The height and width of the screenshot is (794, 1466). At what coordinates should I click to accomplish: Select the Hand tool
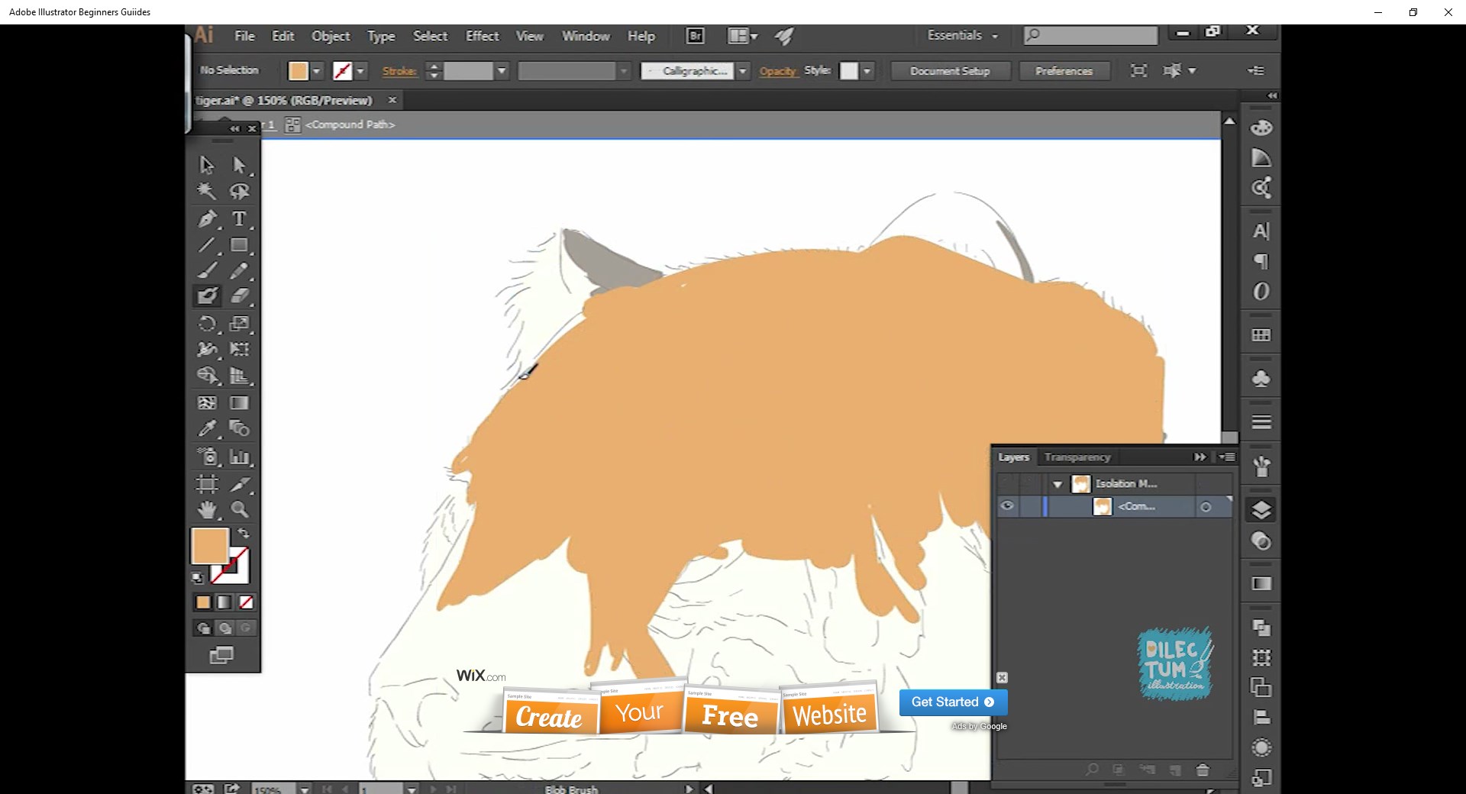coord(207,509)
